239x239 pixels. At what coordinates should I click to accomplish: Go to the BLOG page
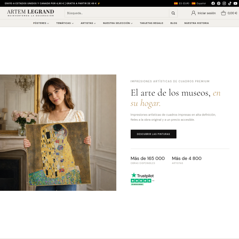[x=174, y=23]
